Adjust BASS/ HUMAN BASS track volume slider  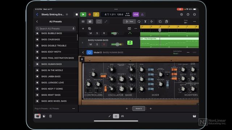(117, 44)
